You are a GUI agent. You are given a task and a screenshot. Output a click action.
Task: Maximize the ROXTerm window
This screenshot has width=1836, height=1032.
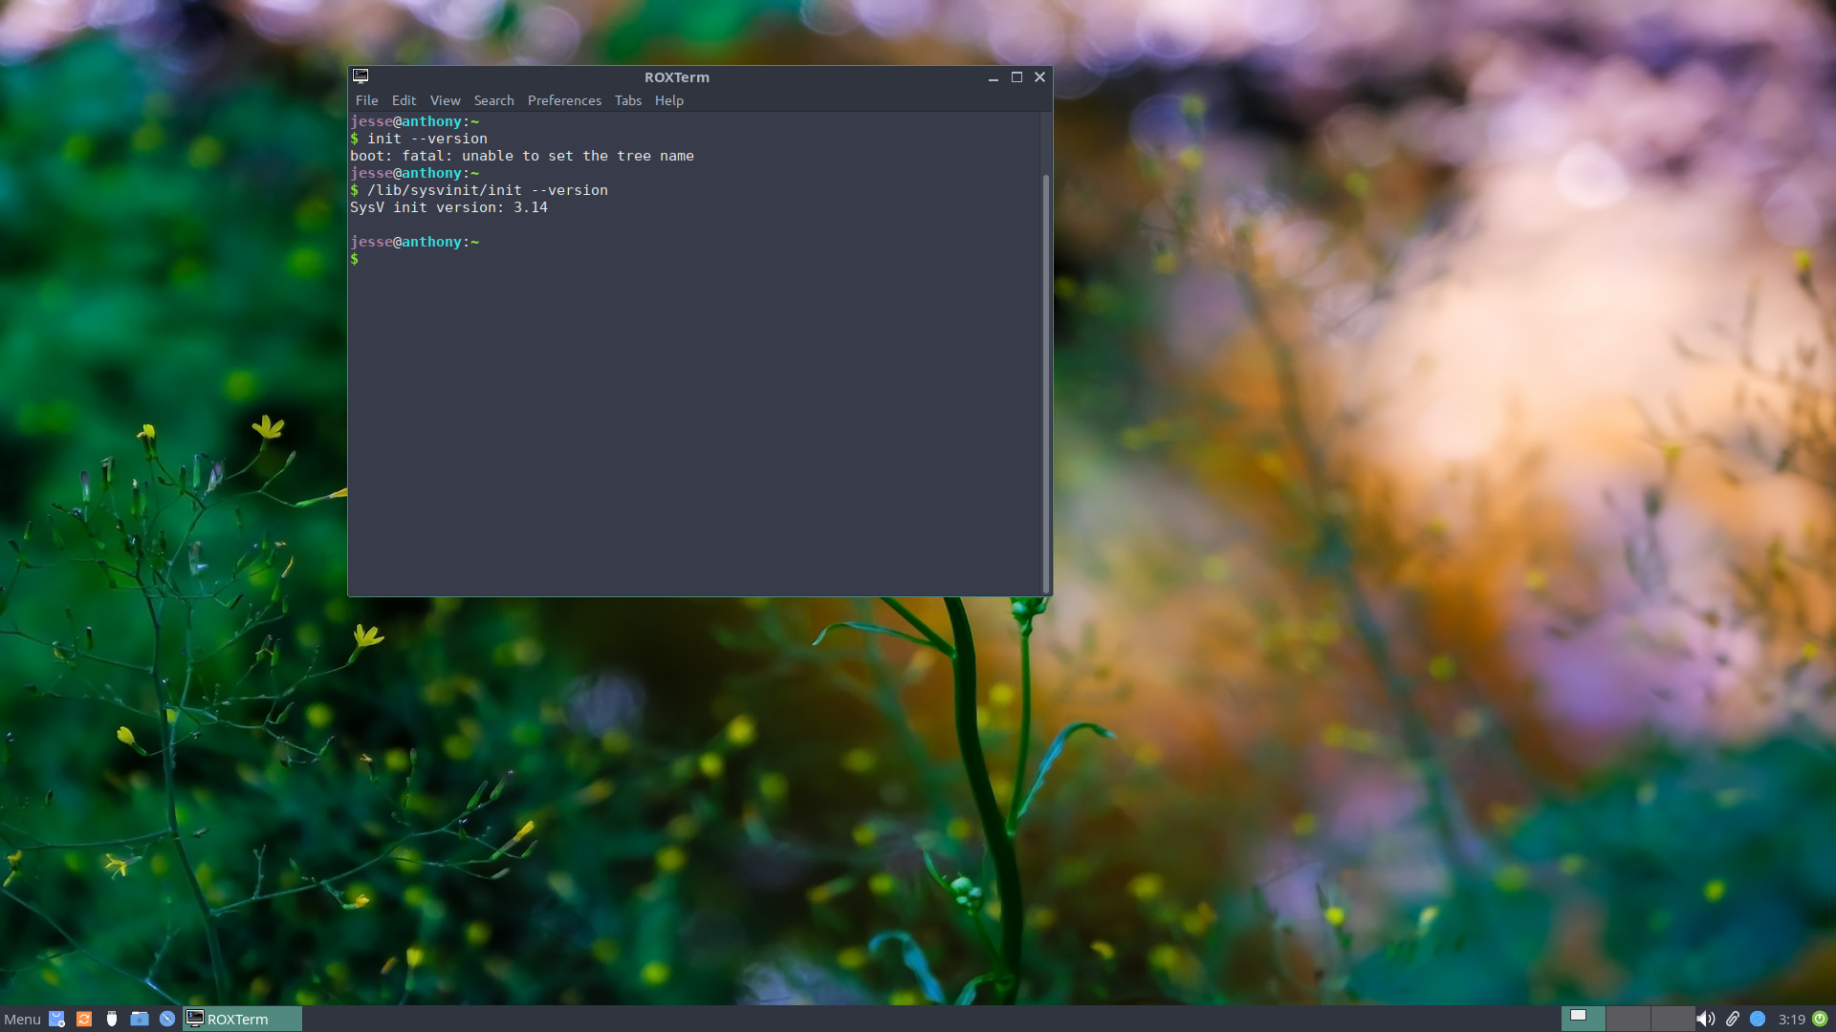1016,77
